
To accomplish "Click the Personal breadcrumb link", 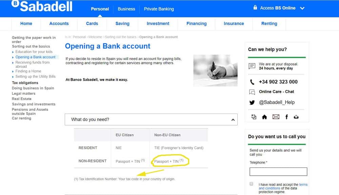I will 79,37.
